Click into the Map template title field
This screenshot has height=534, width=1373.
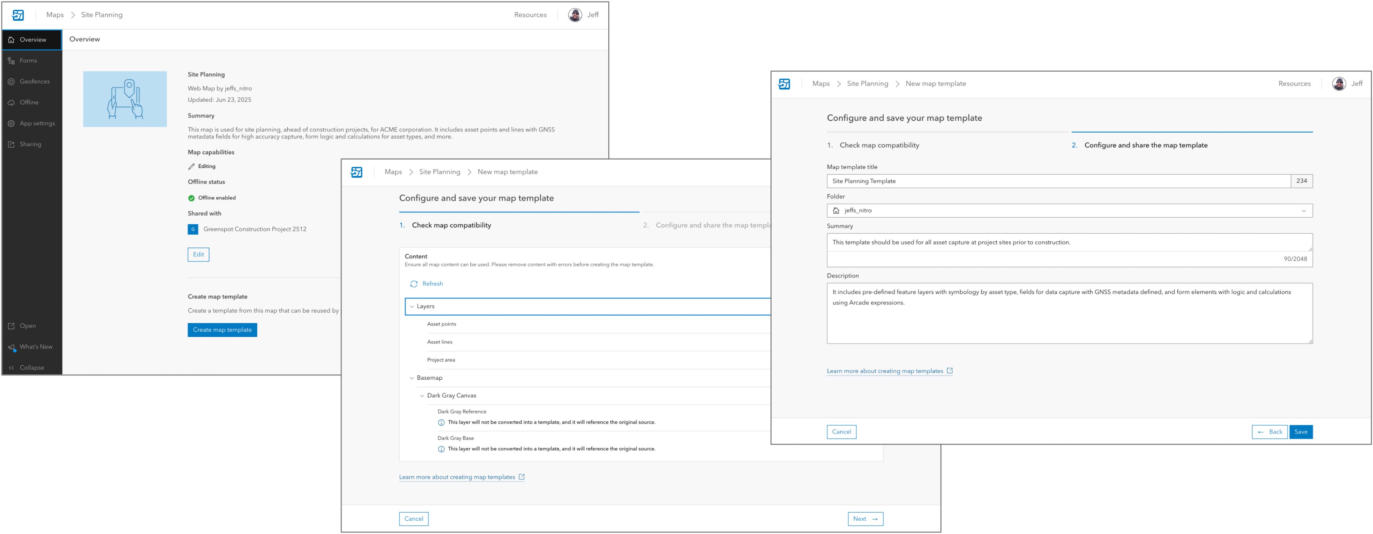(x=1058, y=181)
